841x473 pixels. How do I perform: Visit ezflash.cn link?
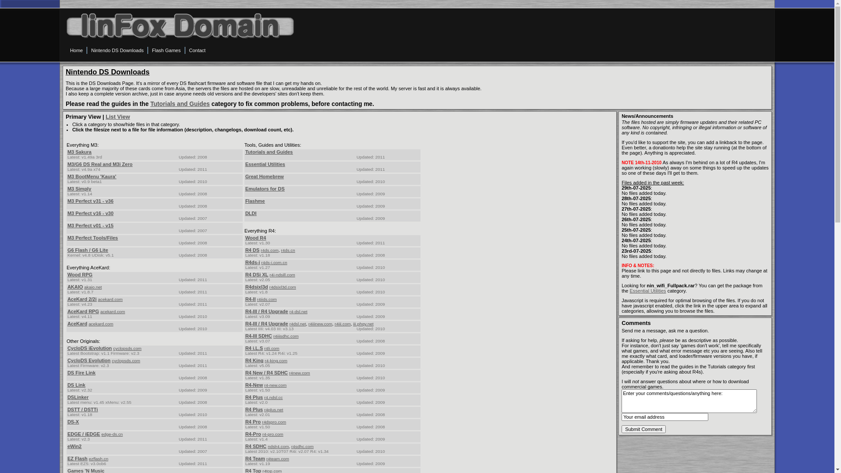click(99, 459)
